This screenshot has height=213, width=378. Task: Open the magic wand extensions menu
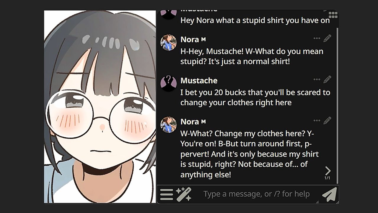tap(184, 194)
